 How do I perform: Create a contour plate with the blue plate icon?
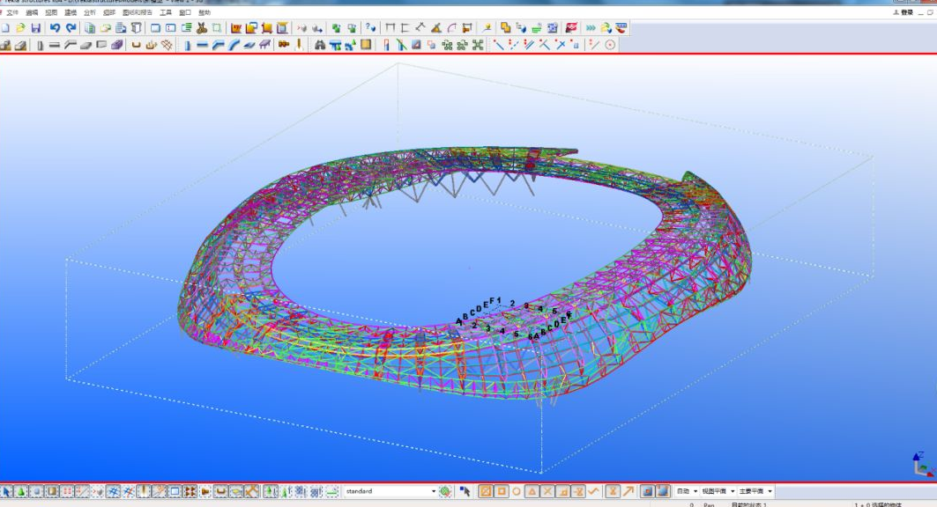point(249,45)
